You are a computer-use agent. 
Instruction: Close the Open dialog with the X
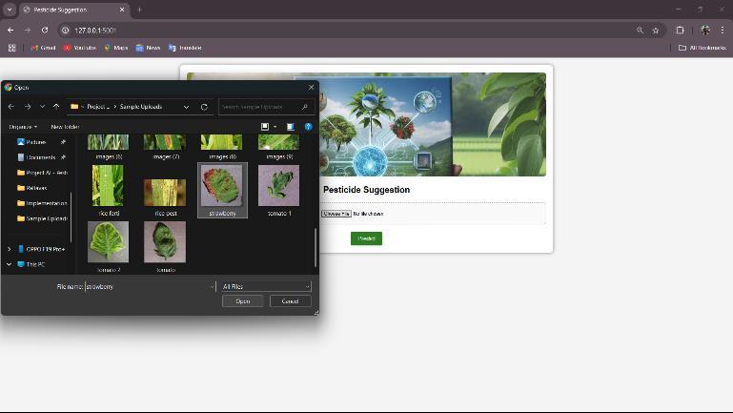[311, 88]
